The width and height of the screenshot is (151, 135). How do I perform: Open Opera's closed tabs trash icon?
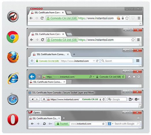coord(138,118)
